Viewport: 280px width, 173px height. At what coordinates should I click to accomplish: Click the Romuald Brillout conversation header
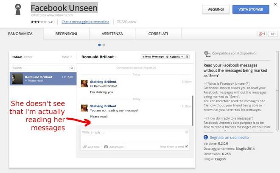[98, 57]
